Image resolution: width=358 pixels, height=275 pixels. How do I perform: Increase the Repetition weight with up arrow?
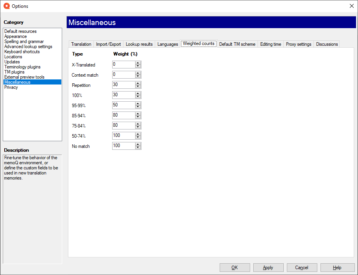[x=138, y=83]
